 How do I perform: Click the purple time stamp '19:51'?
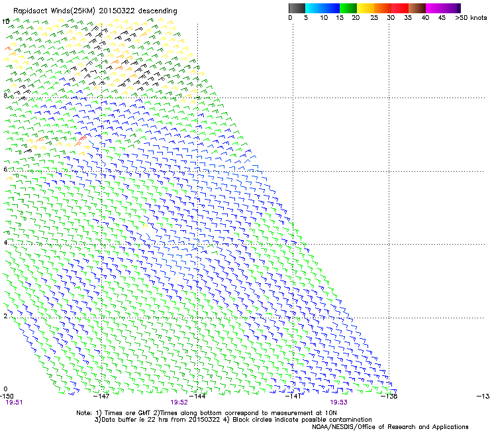(14, 402)
